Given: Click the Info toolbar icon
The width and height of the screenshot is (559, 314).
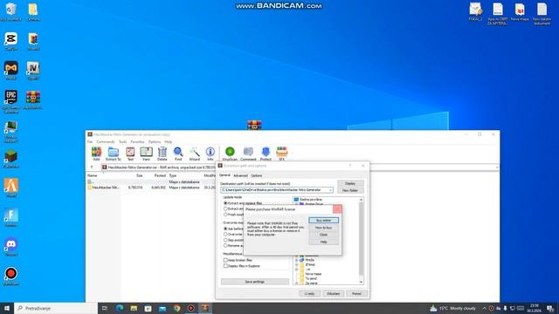Looking at the screenshot, I should click(210, 154).
